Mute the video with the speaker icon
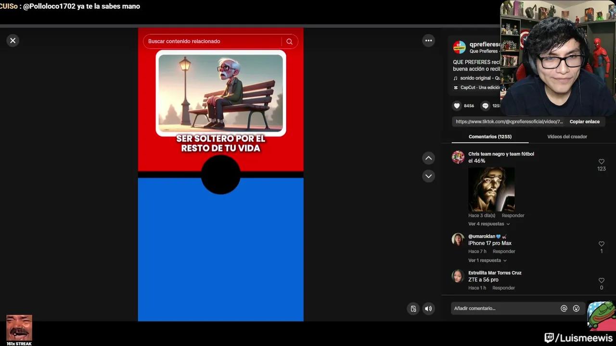Viewport: 616px width, 346px height. 428,308
